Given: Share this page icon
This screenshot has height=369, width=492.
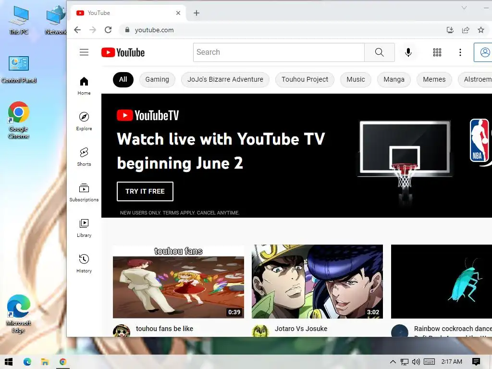Looking at the screenshot, I should (465, 30).
